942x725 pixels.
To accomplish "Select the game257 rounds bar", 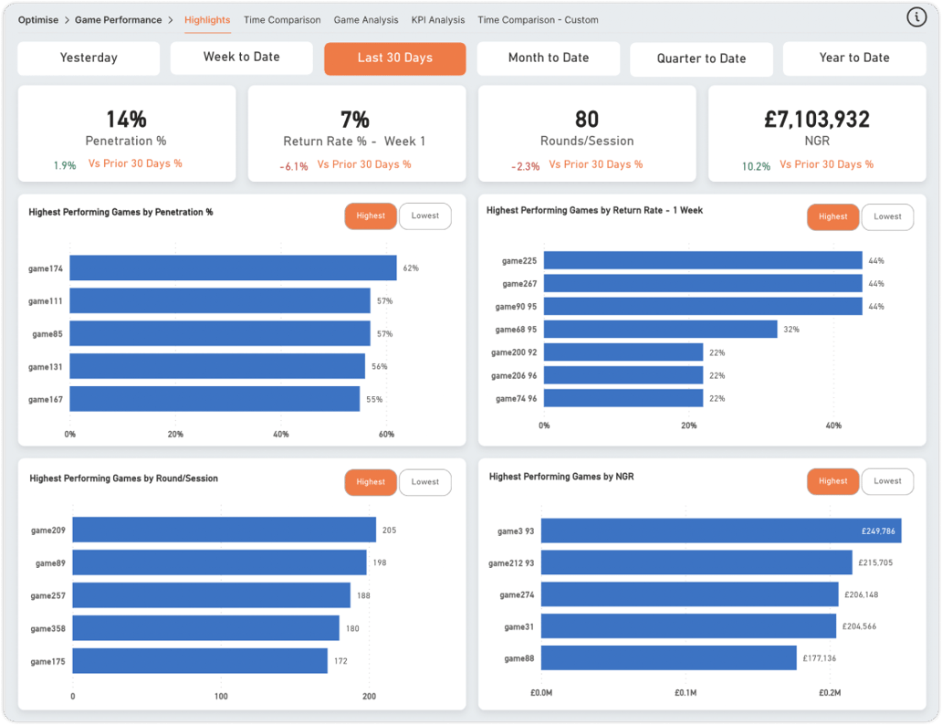I will pos(212,595).
